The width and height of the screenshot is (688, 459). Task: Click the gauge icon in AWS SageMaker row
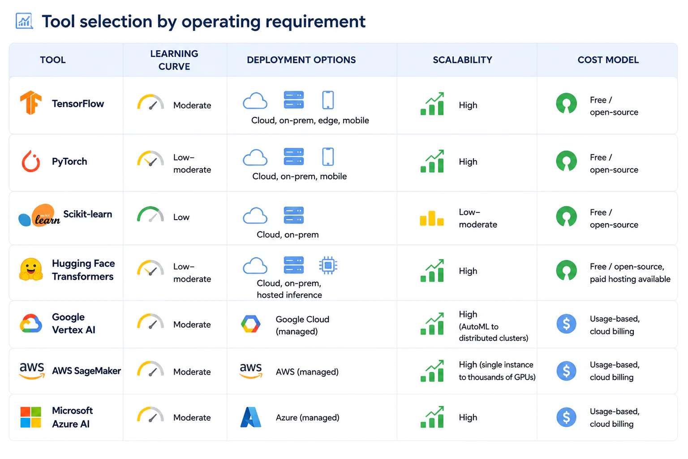pyautogui.click(x=150, y=369)
